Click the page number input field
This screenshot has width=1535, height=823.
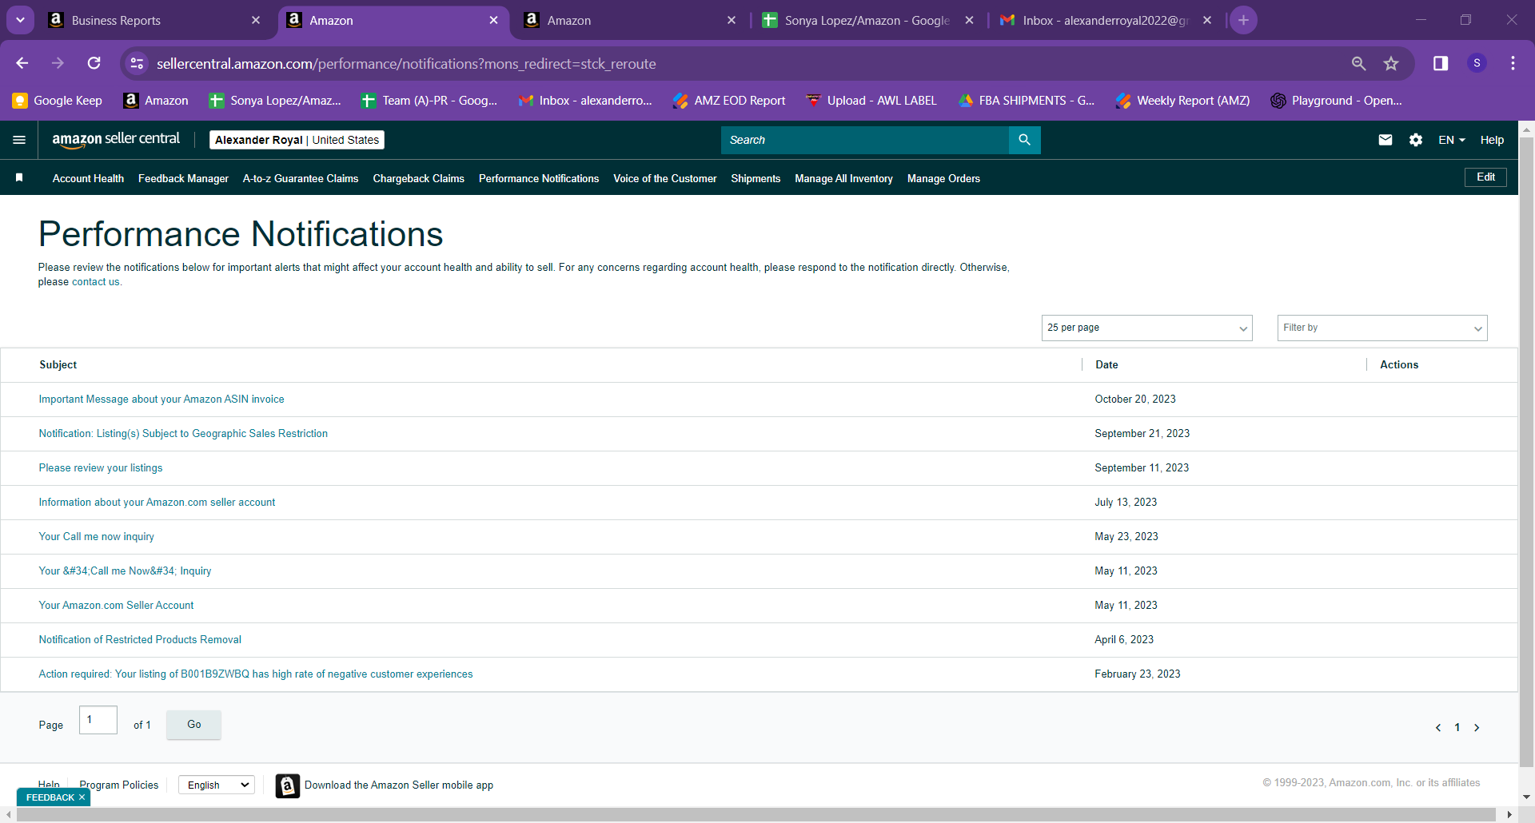(98, 720)
